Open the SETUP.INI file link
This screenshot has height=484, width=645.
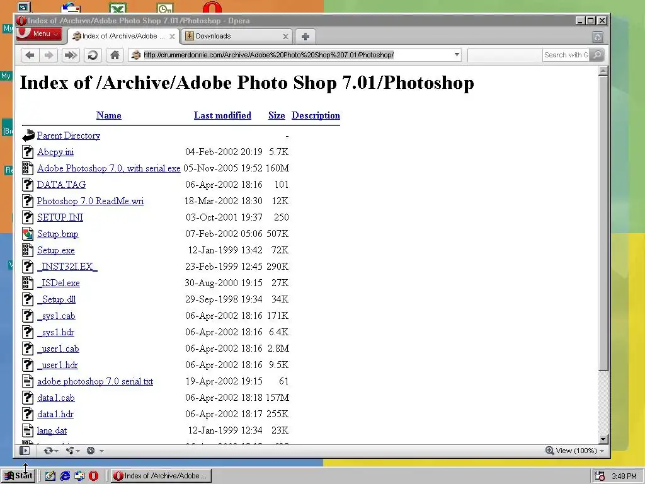click(x=60, y=217)
